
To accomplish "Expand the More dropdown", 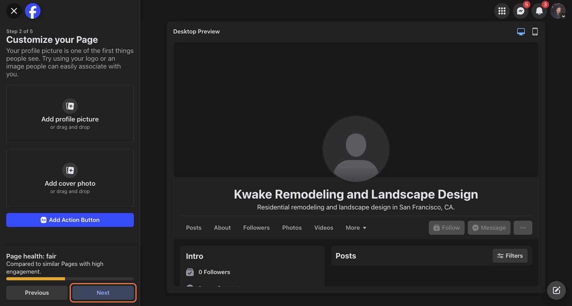I will click(356, 228).
